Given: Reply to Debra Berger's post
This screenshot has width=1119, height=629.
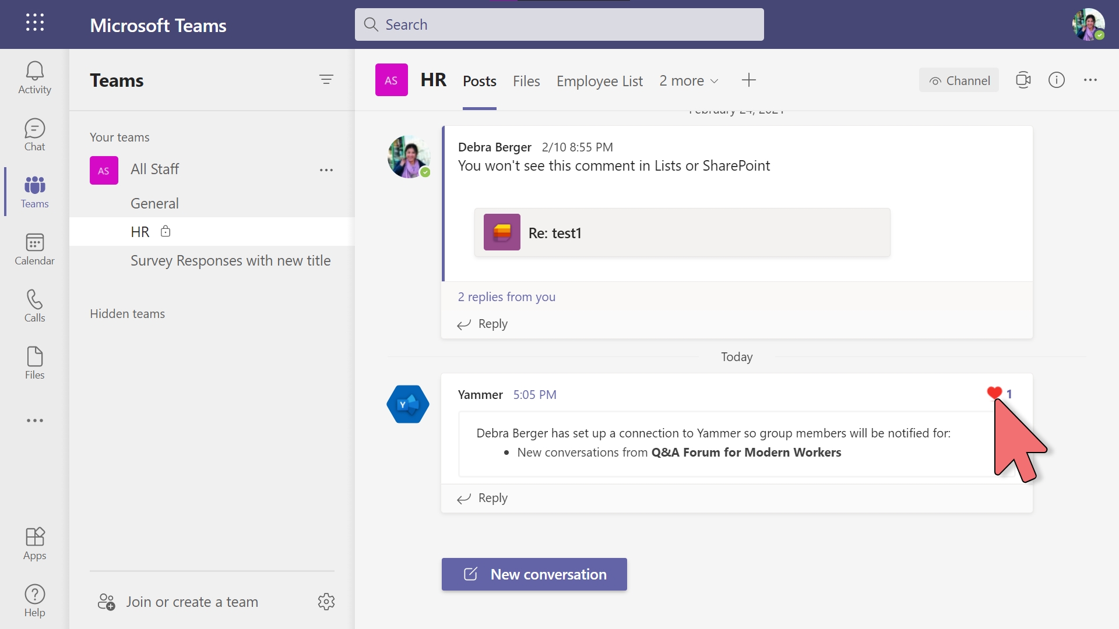Looking at the screenshot, I should click(x=483, y=324).
